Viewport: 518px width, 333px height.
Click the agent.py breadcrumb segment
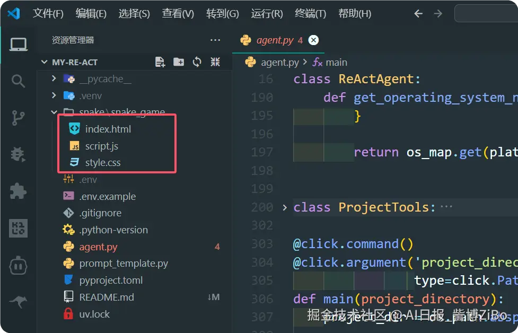pos(280,62)
